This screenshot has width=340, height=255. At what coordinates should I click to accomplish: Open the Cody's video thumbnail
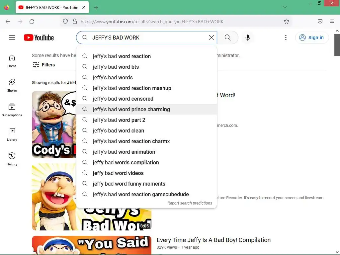click(54, 125)
